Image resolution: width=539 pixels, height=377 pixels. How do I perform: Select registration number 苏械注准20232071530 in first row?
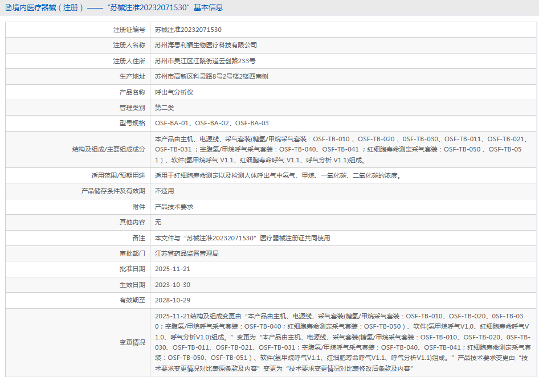point(188,30)
